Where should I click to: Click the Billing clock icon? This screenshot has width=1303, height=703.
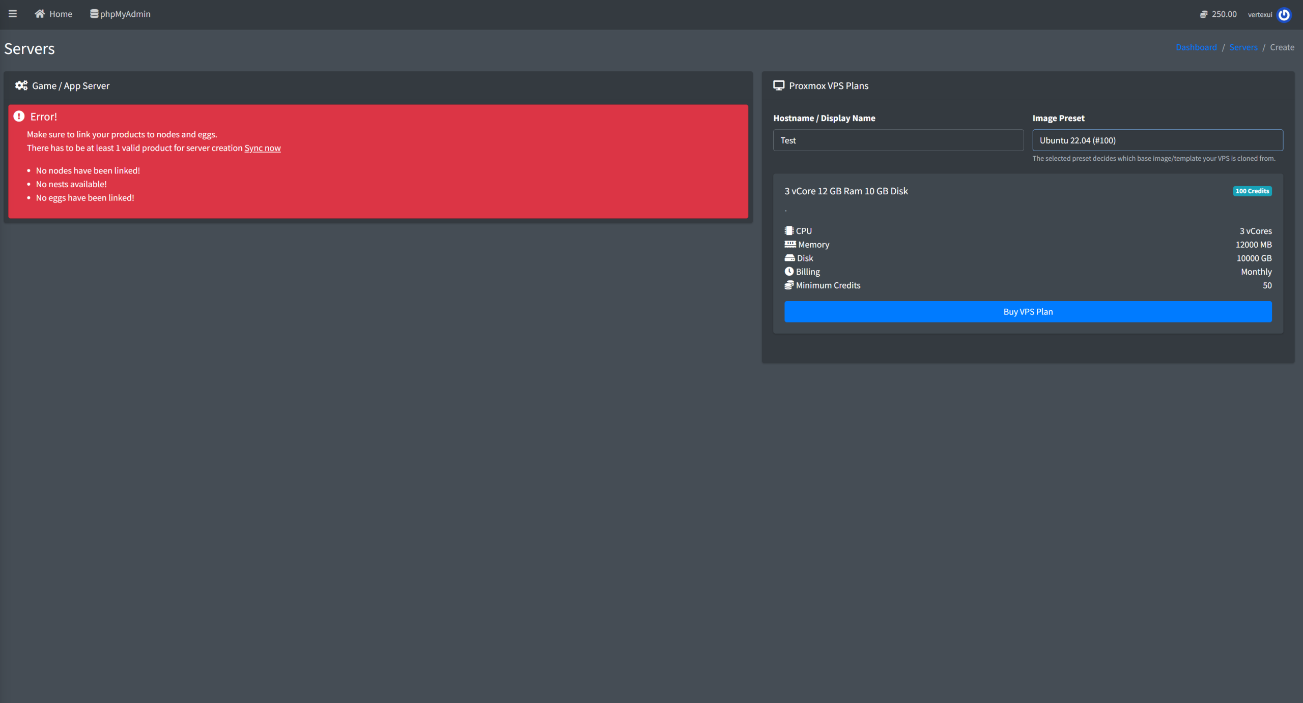789,272
